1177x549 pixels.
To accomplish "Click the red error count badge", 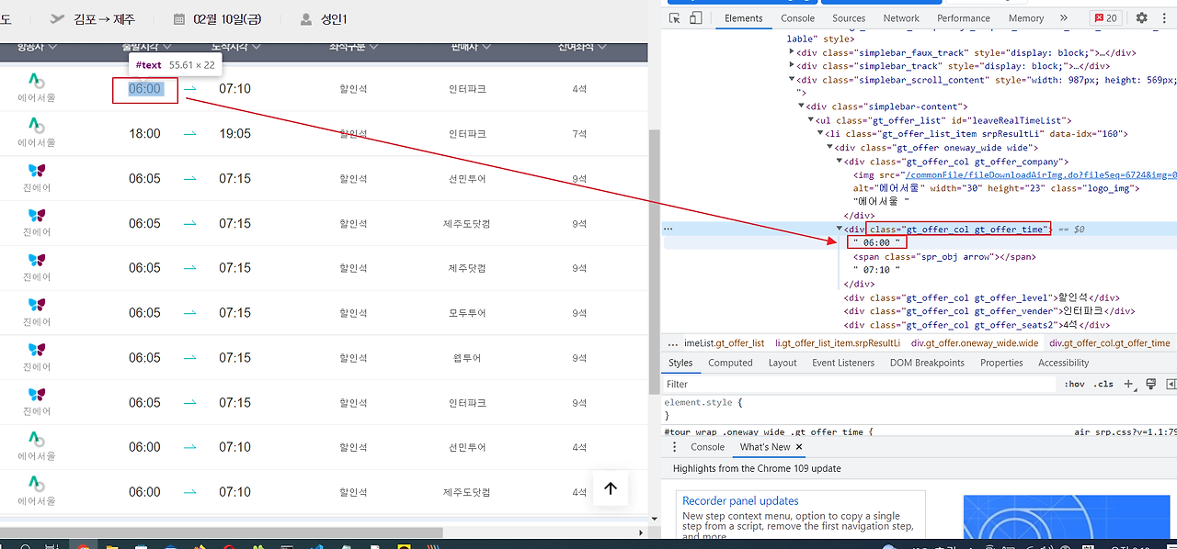I will pyautogui.click(x=1105, y=17).
